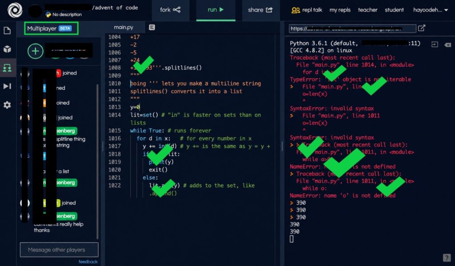Open the Files sidebar icon
The width and height of the screenshot is (455, 266).
click(x=7, y=31)
